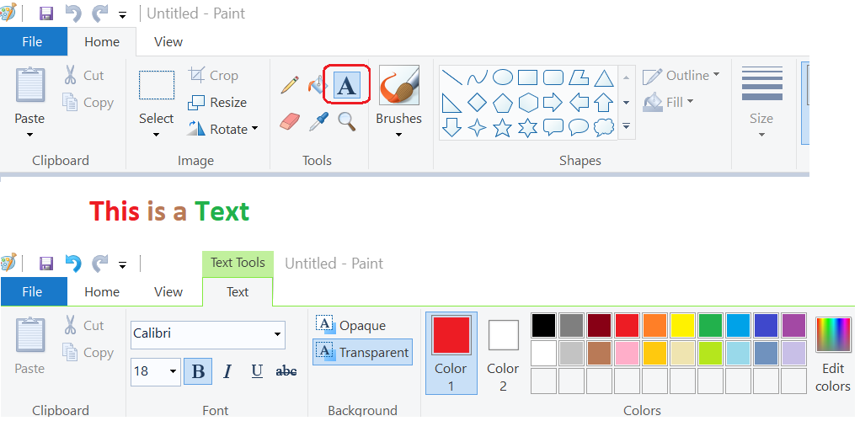The width and height of the screenshot is (860, 421).
Task: Pick the yellow color swatch
Action: (682, 325)
